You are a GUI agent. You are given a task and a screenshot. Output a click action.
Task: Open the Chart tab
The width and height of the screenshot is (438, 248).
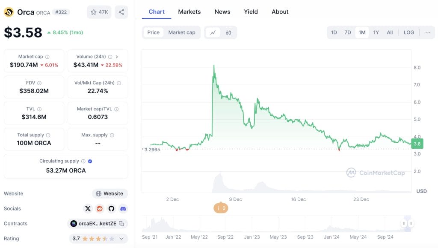coord(157,12)
